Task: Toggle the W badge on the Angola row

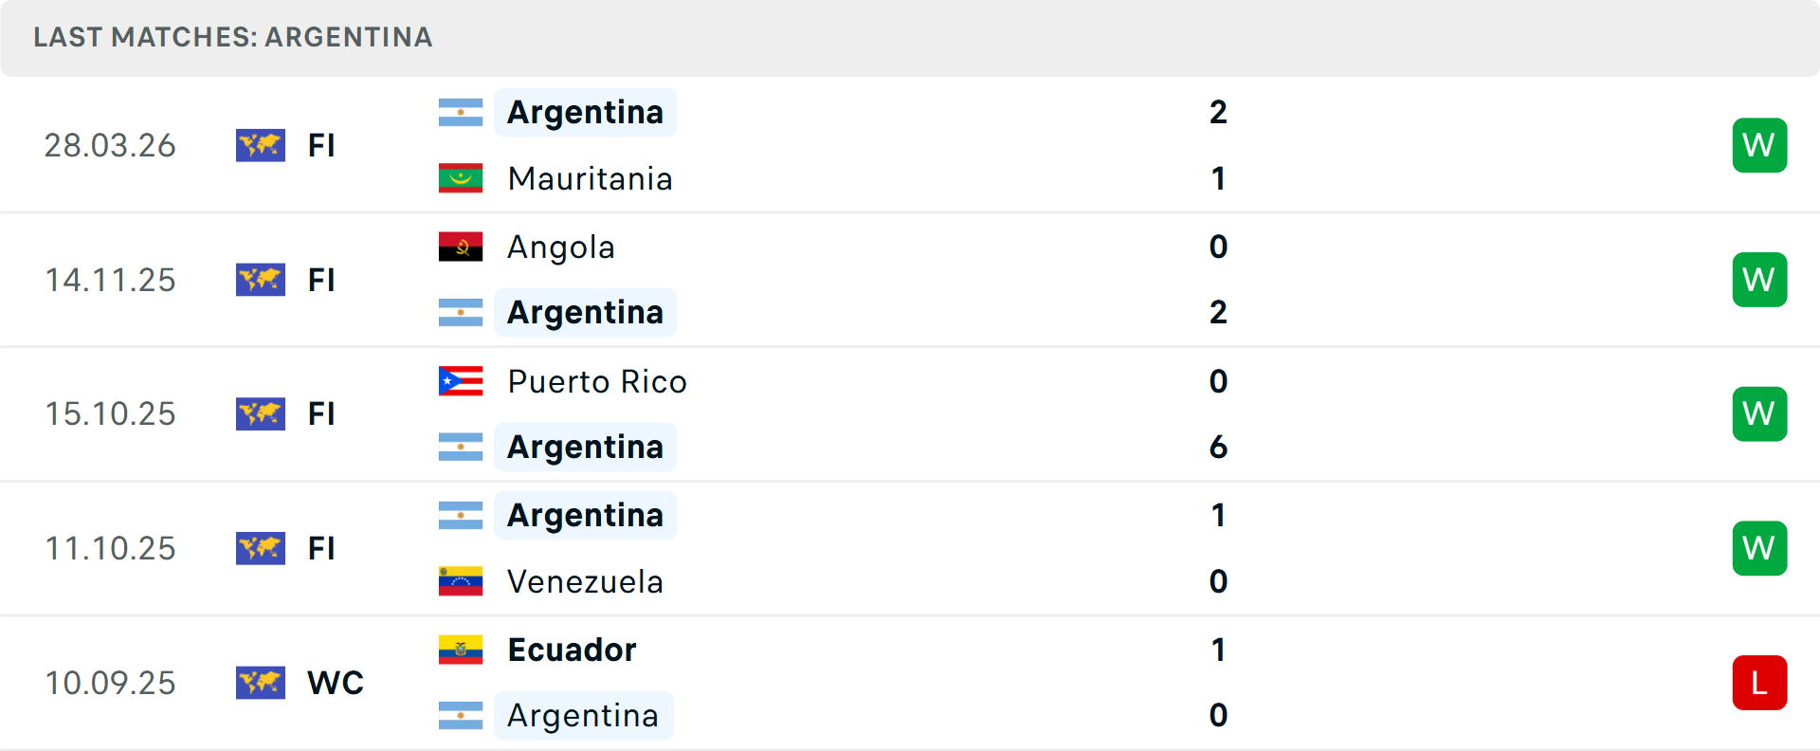Action: 1759,280
